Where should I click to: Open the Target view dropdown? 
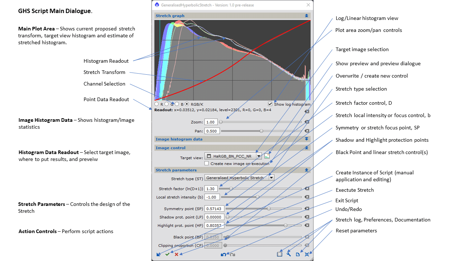point(259,156)
